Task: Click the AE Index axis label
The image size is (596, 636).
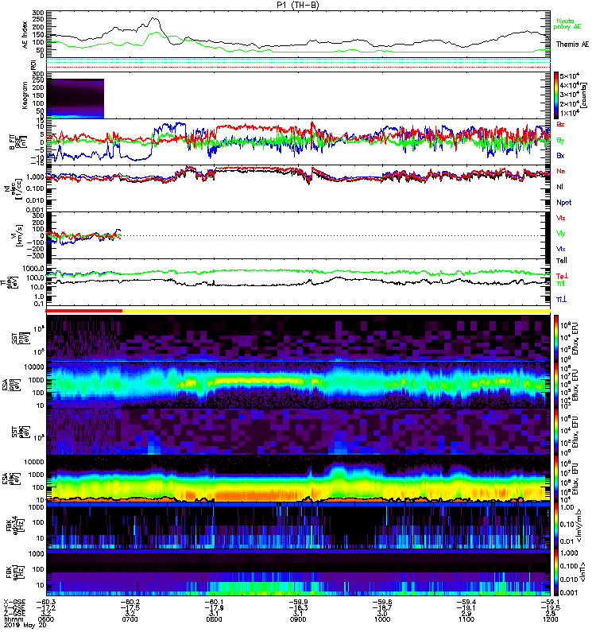Action: click(25, 34)
